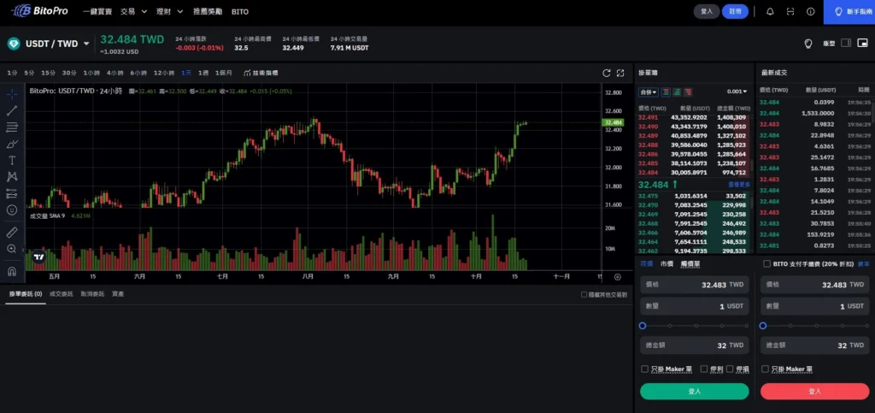Check the take-profit (停利) checkbox
The image size is (875, 413).
pos(704,369)
